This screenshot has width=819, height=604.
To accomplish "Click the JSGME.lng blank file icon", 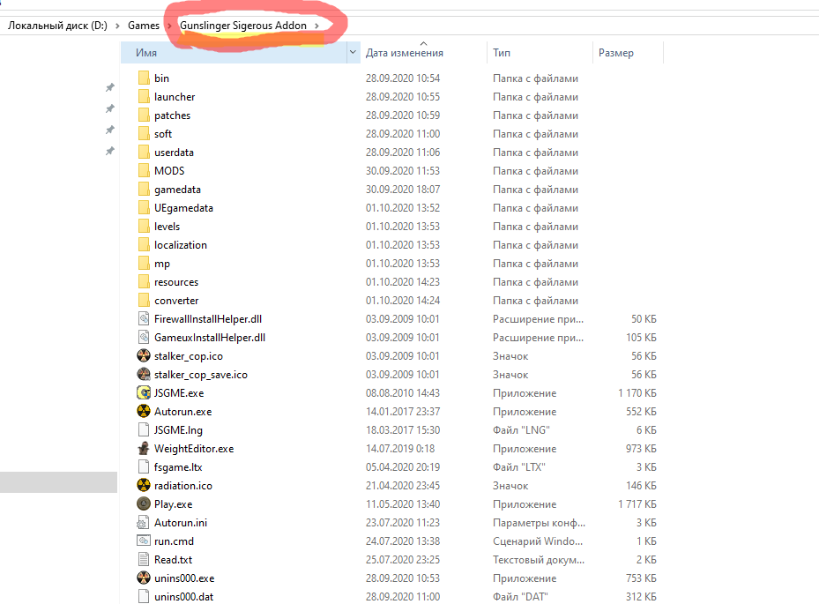I will [144, 430].
